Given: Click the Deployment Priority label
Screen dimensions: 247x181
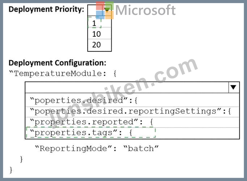Looking at the screenshot, I should (46, 9).
